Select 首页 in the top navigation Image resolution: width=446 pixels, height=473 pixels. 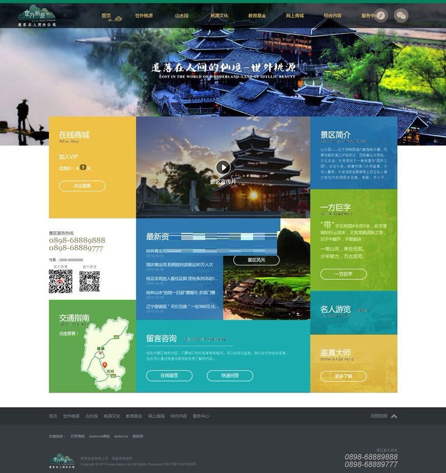[106, 16]
